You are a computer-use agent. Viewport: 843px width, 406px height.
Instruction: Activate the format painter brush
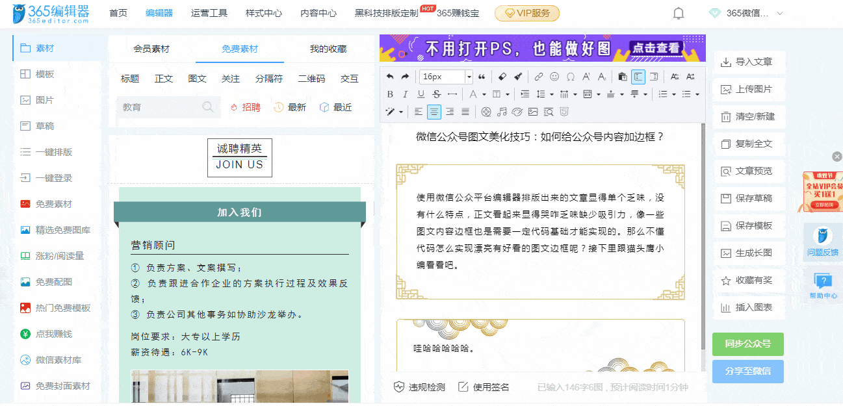518,77
